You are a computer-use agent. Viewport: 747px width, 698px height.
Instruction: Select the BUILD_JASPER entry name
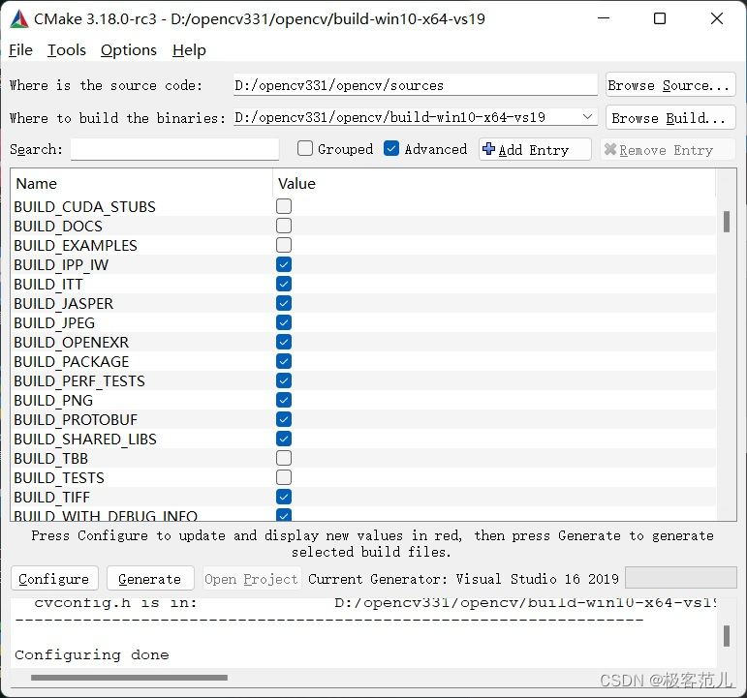point(63,304)
